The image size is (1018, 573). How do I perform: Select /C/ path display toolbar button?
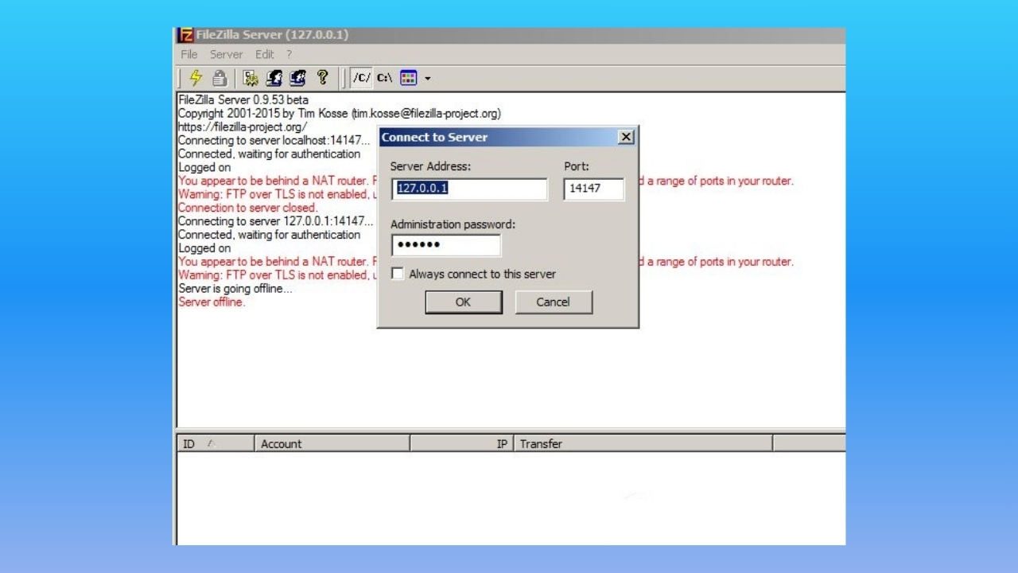pyautogui.click(x=362, y=78)
